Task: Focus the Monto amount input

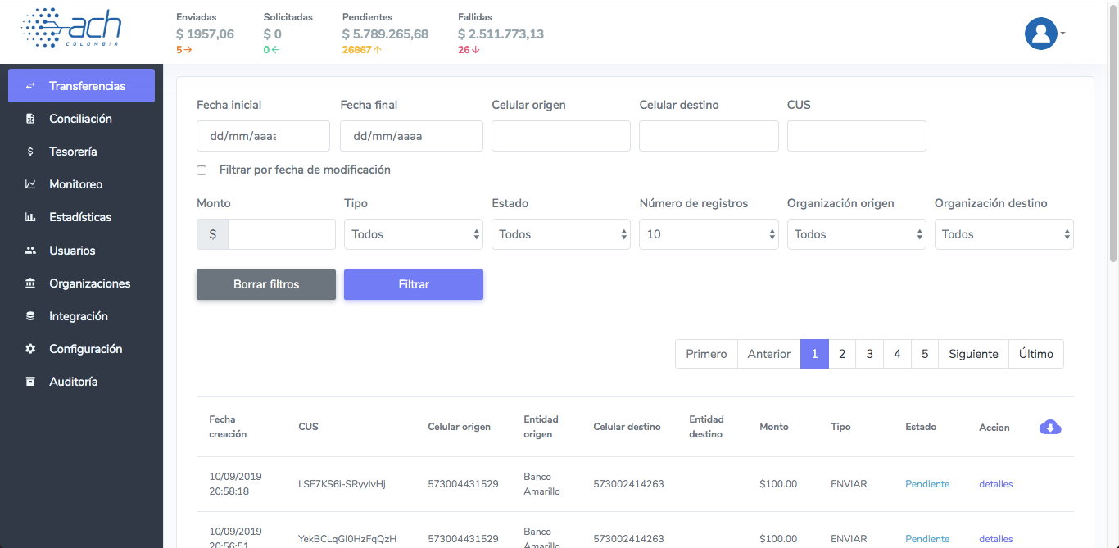Action: [282, 234]
